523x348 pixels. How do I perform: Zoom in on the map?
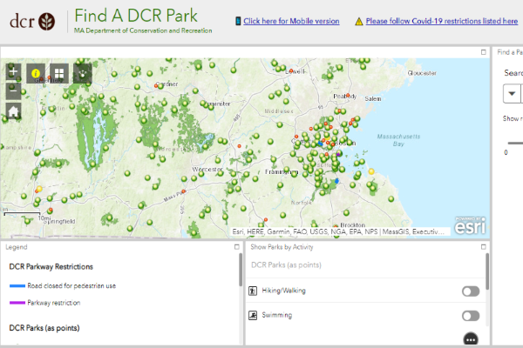[14, 72]
